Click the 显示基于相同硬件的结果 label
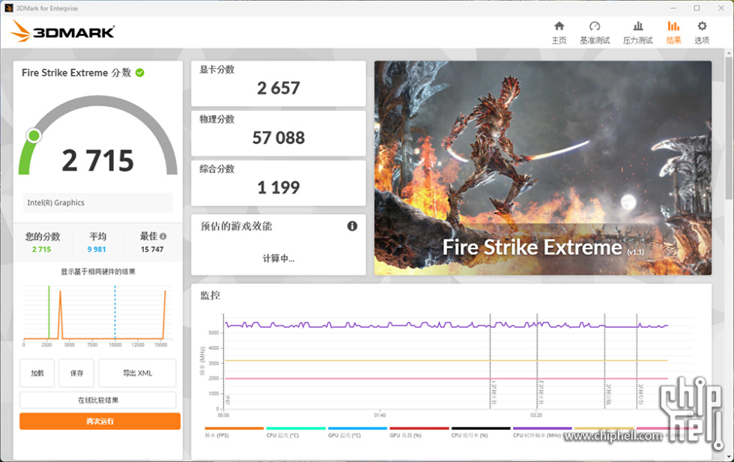 (x=98, y=272)
